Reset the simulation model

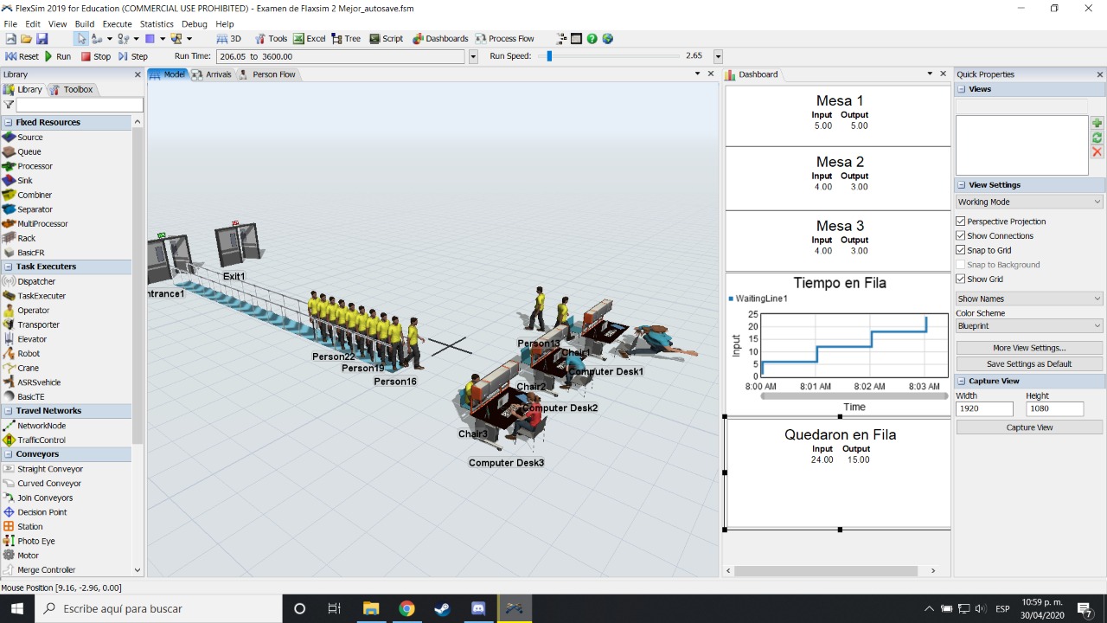(22, 56)
